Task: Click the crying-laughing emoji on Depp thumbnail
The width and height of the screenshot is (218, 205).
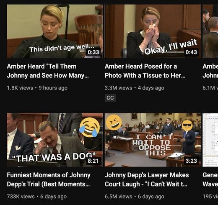Action: coord(89,127)
